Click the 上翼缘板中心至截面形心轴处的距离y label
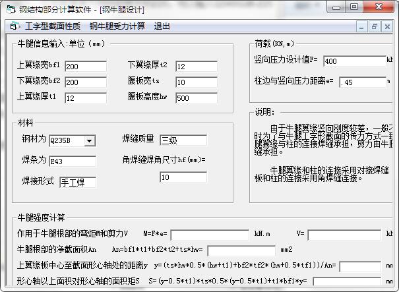The image size is (399, 292). click(82, 265)
